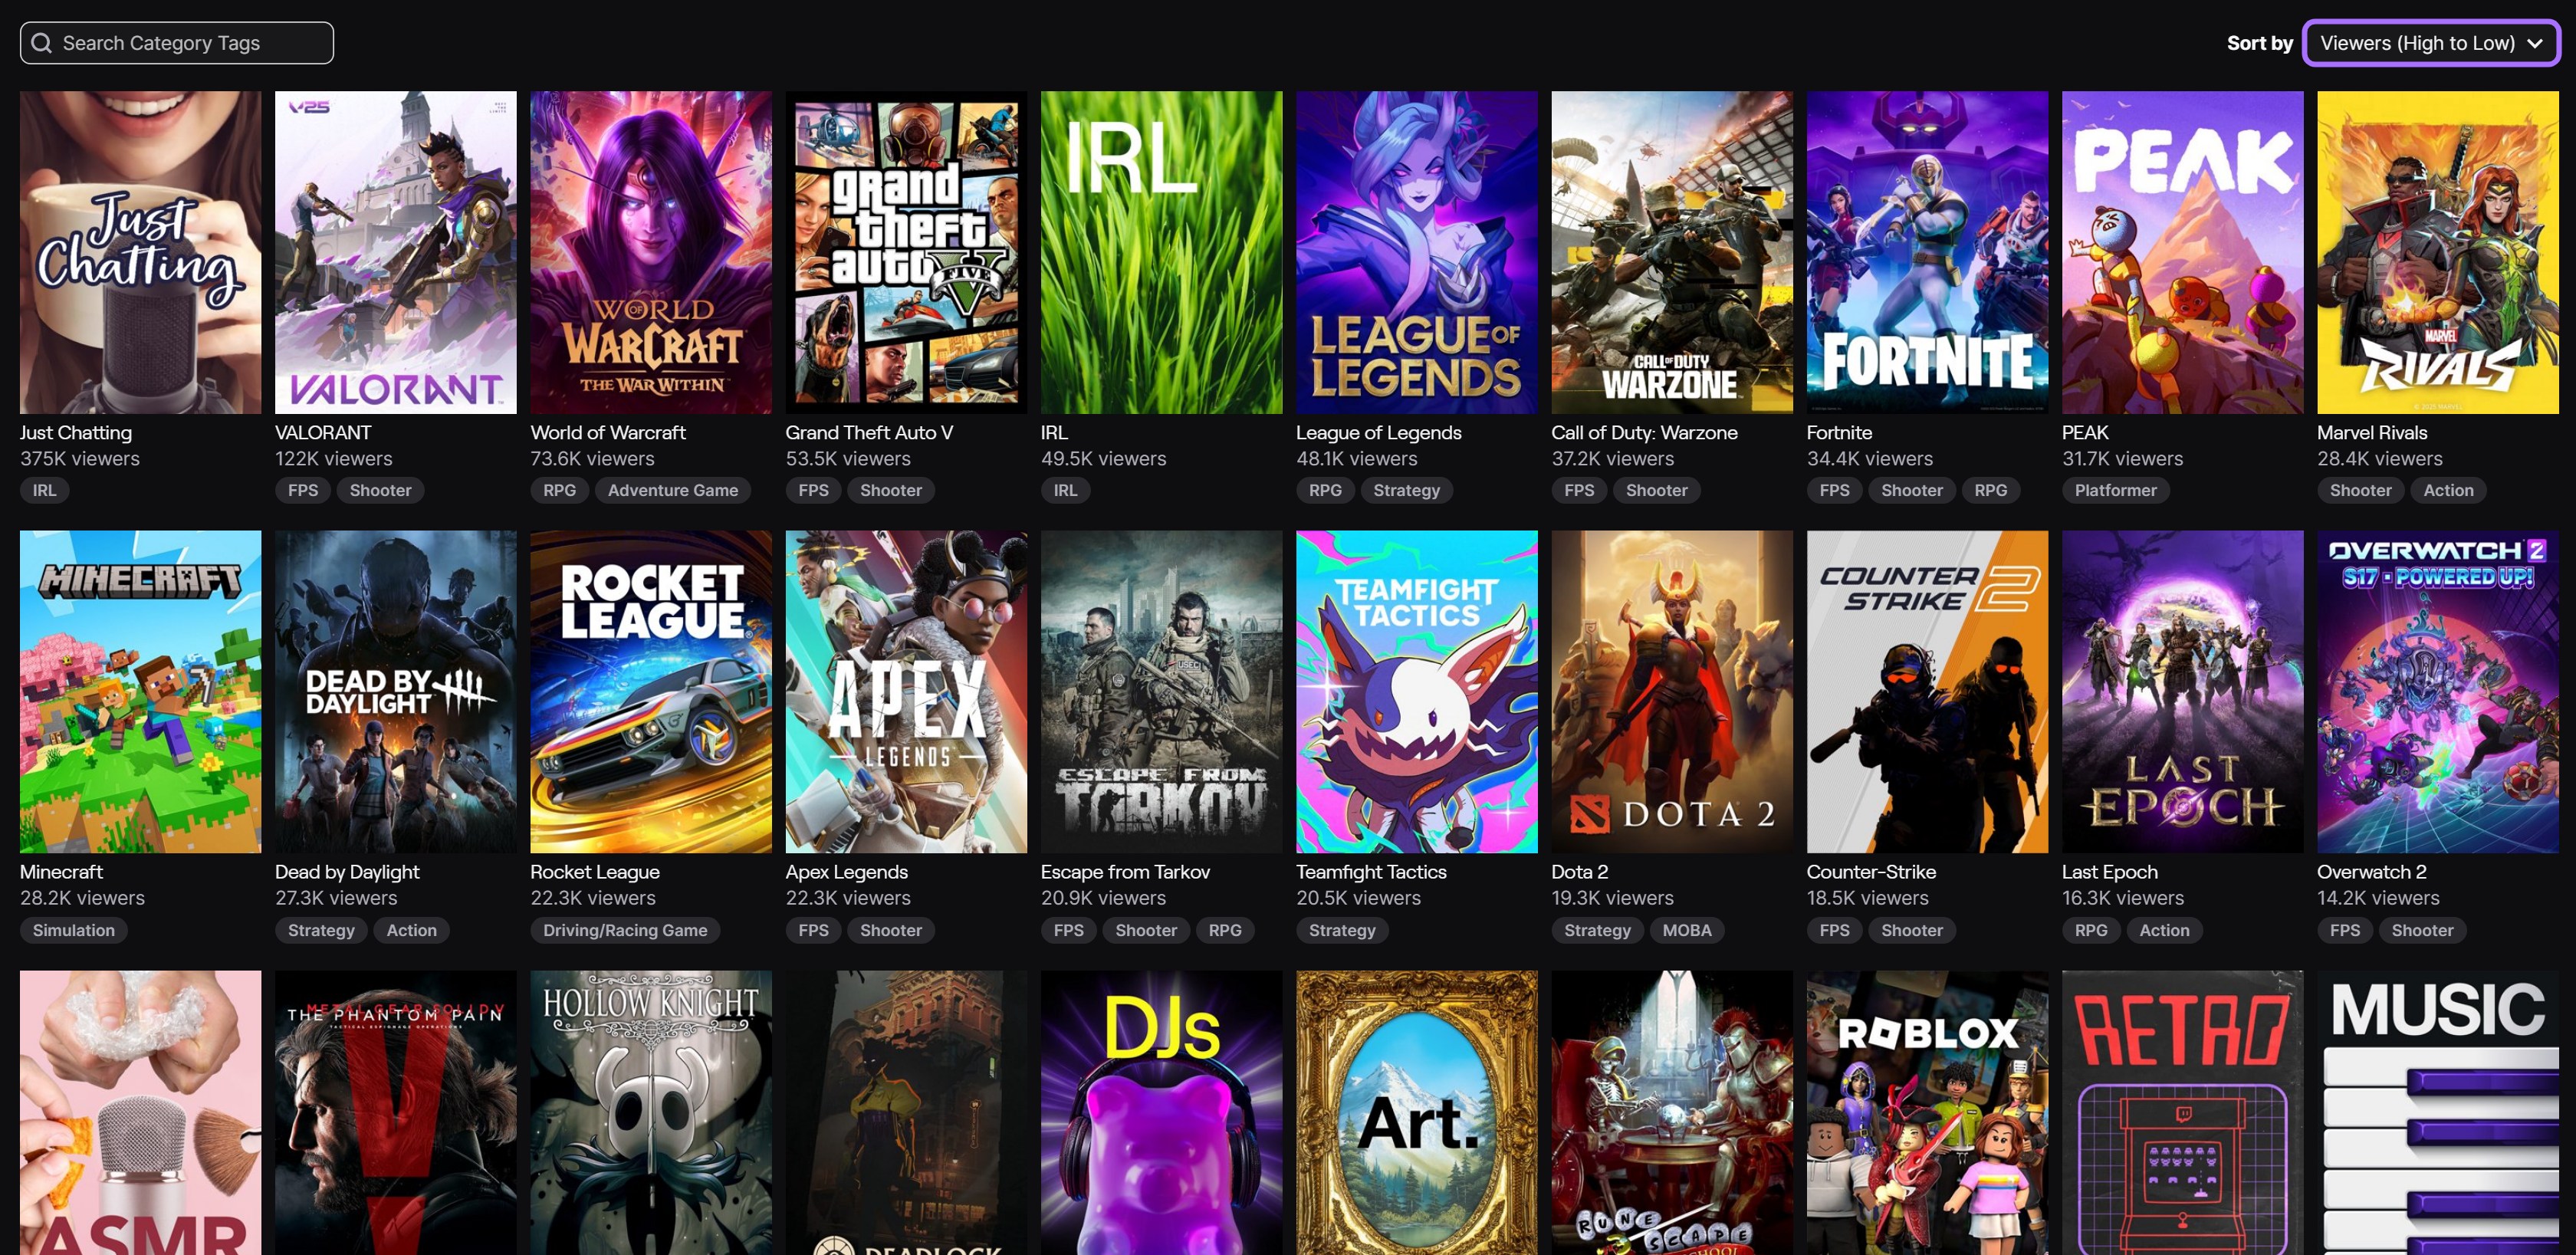
Task: Click the MOBA tag under Dota 2
Action: tap(1686, 930)
